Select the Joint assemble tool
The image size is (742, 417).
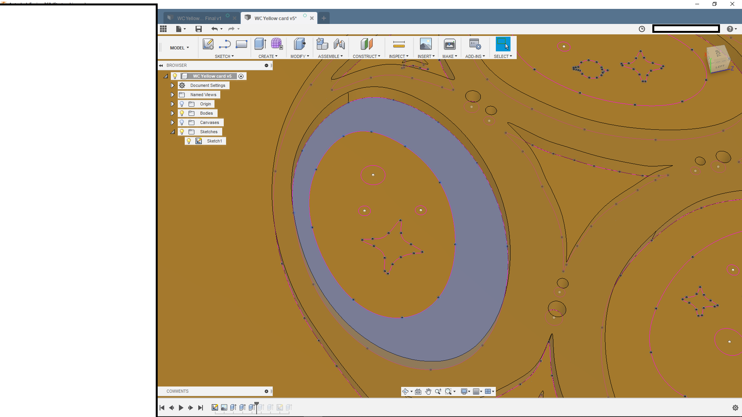click(x=339, y=44)
